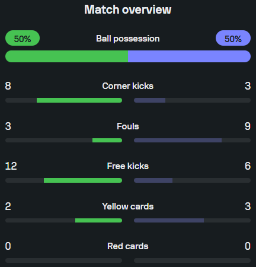
Task: Click the purple half of possession bar
Action: tap(190, 56)
